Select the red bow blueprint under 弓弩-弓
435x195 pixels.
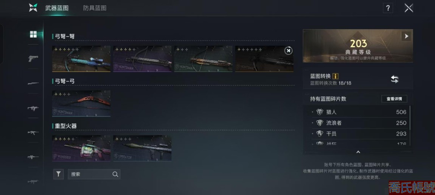[81, 104]
